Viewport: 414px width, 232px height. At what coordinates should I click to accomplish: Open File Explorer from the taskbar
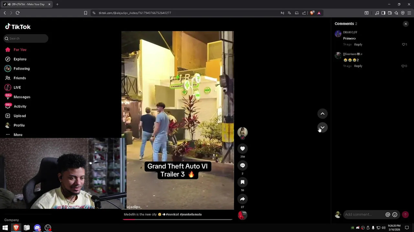point(27,228)
